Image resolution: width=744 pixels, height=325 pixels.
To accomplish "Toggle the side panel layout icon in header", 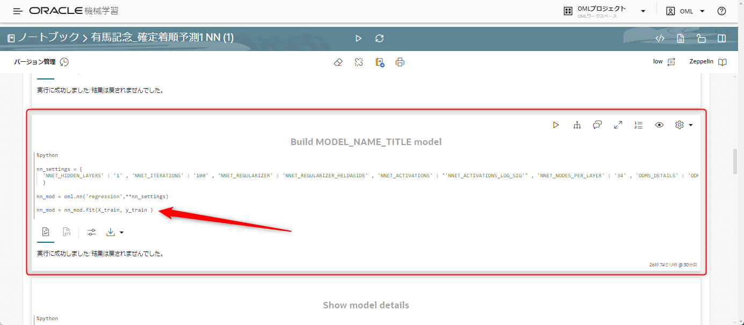I will [x=722, y=38].
